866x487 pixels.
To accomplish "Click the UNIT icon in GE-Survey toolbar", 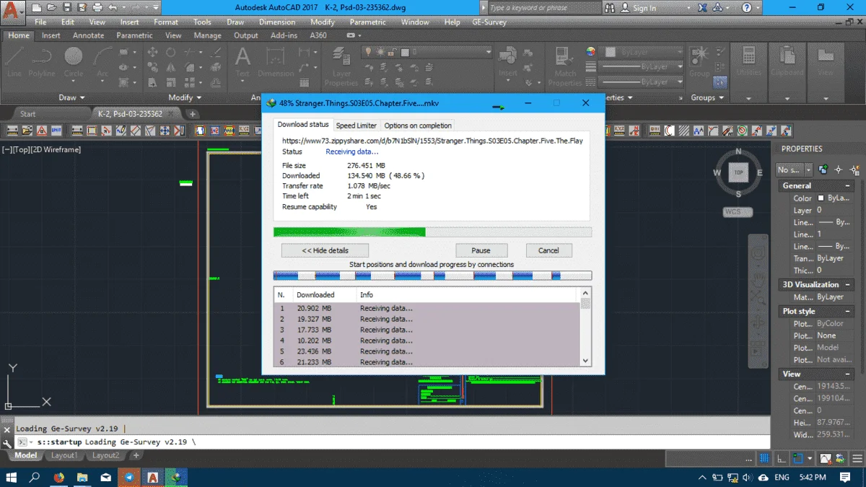I will (x=58, y=131).
